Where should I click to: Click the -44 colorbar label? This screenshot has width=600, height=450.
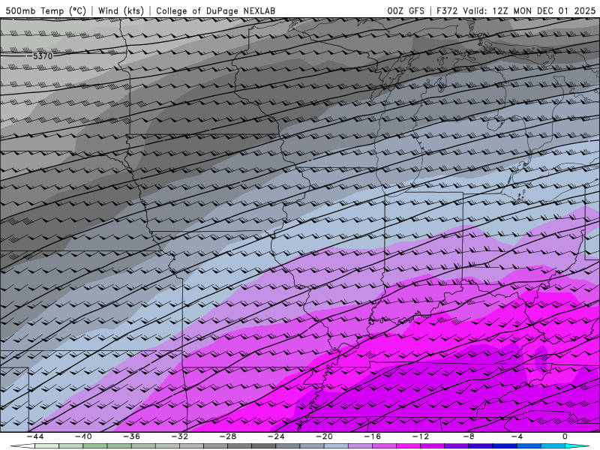click(35, 436)
